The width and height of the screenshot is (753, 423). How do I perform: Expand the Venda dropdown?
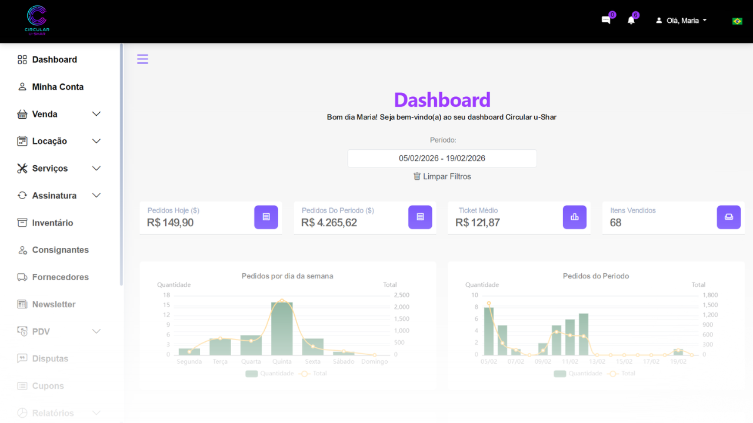point(96,113)
